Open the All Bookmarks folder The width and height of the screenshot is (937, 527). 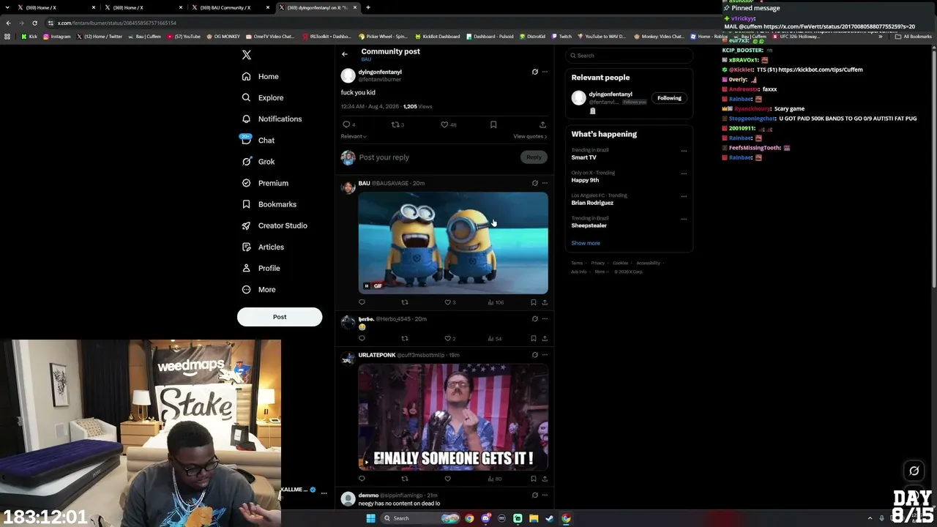tap(914, 36)
